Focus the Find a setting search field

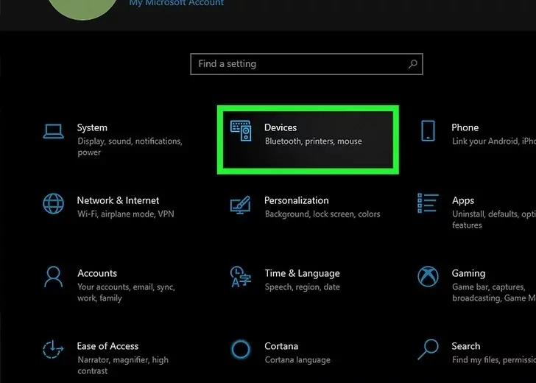click(298, 64)
